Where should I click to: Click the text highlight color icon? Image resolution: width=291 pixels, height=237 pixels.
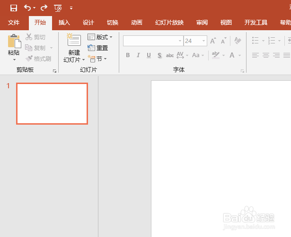pos(216,55)
